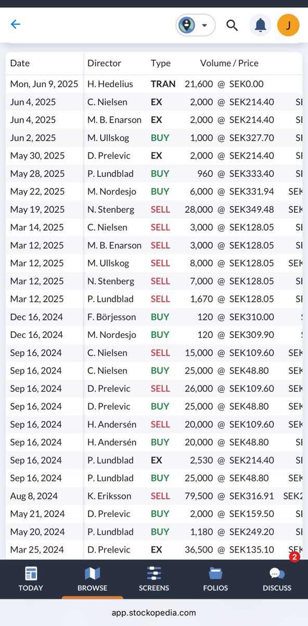Open notifications bell icon
Image resolution: width=308 pixels, height=626 pixels.
coord(261,25)
